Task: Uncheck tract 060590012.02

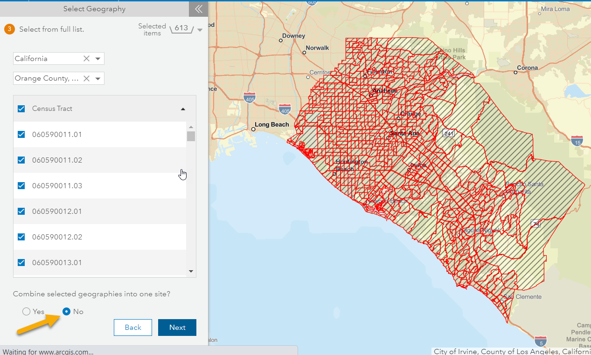Action: coord(21,237)
